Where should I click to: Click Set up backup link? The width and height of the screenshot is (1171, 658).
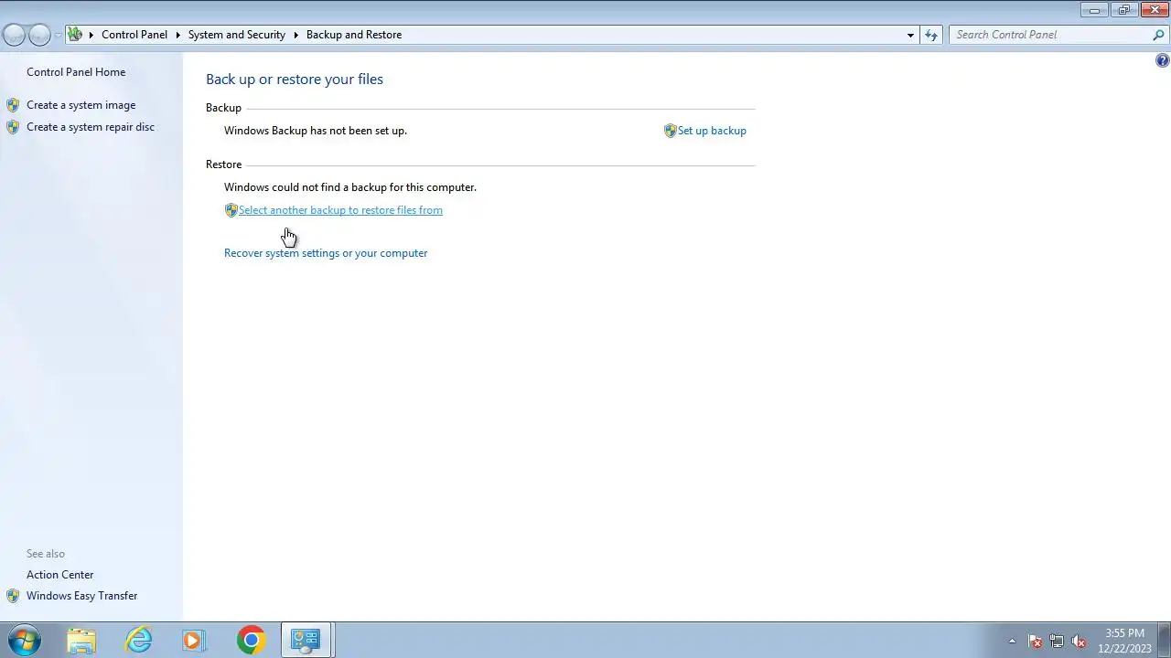pos(712,131)
